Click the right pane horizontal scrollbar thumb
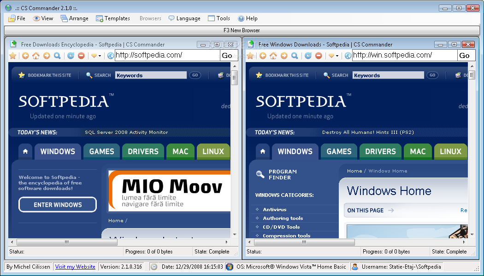The image size is (484, 276). pyautogui.click(x=304, y=242)
